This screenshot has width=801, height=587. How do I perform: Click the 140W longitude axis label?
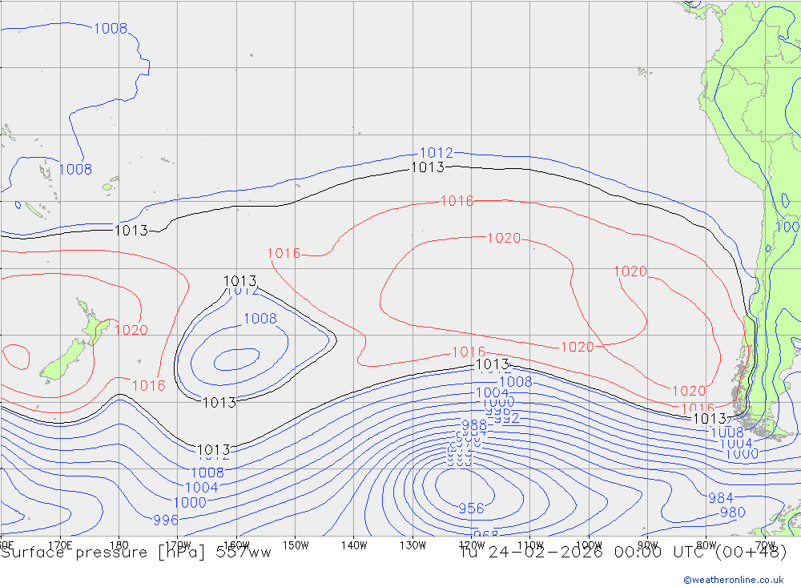(354, 545)
